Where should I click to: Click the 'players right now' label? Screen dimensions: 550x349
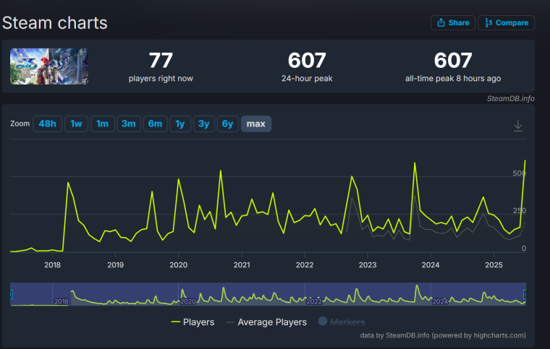click(161, 79)
